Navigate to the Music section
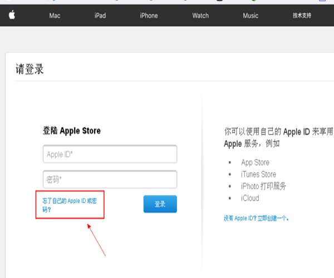The height and width of the screenshot is (278, 334). 250,16
